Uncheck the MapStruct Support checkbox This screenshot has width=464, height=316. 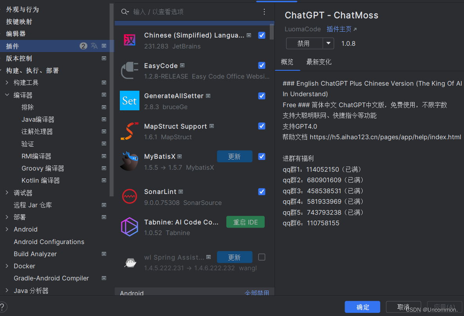[x=262, y=126]
